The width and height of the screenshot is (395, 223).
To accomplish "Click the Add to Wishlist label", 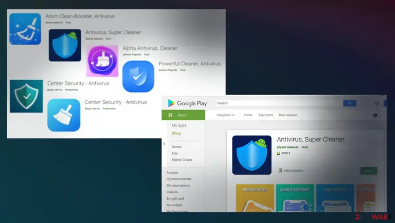I will point(293,171).
